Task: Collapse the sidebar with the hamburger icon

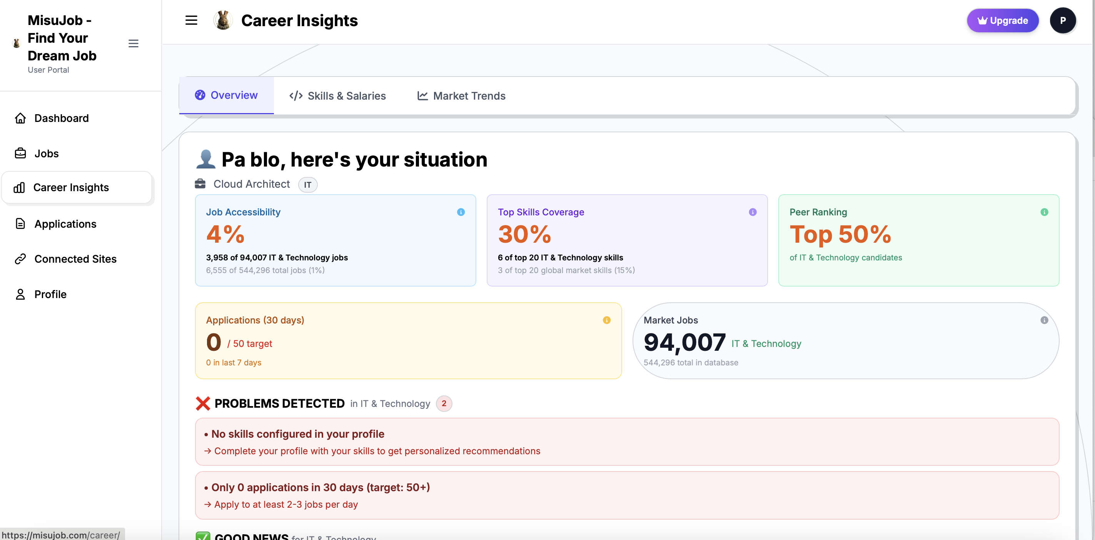Action: point(134,43)
